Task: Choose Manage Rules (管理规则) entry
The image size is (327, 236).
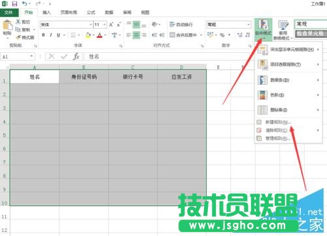Action: pyautogui.click(x=288, y=138)
